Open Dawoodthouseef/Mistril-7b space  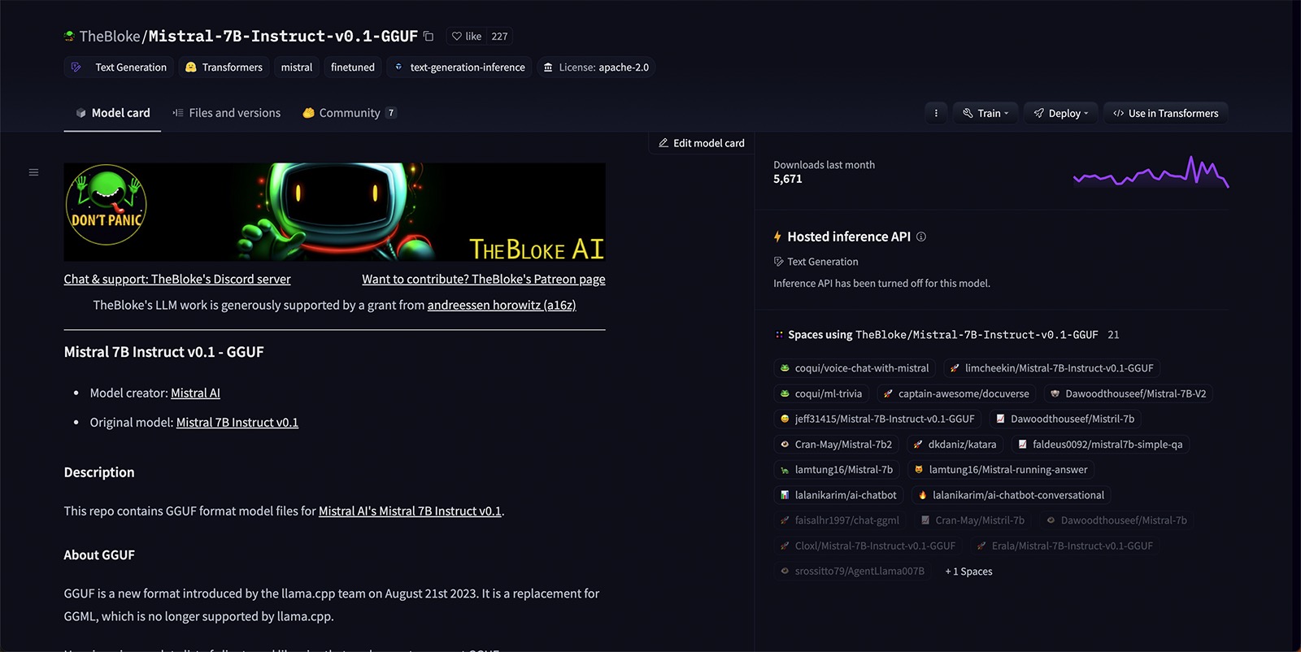click(1065, 419)
